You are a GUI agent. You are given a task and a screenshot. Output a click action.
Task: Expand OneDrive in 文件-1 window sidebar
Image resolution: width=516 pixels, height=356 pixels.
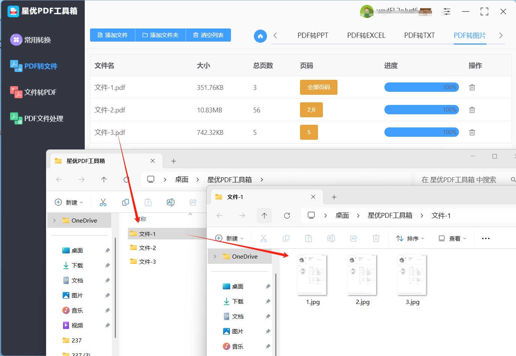(x=215, y=256)
